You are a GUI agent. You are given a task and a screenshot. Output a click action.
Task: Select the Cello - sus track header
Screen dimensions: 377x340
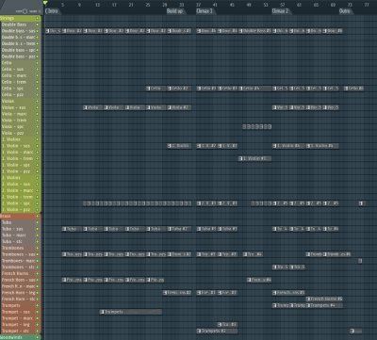pyautogui.click(x=19, y=70)
